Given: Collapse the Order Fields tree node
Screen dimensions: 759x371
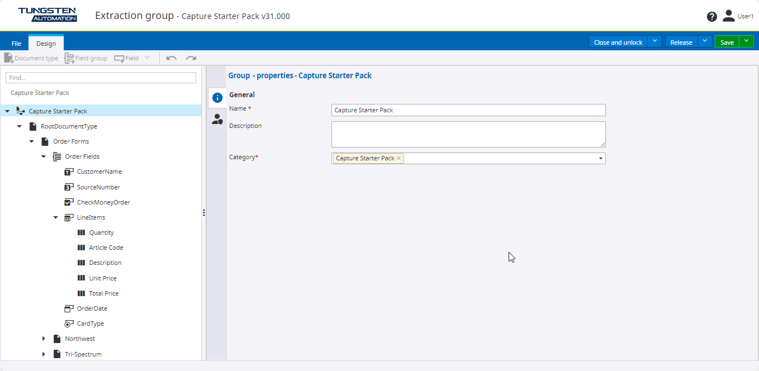Looking at the screenshot, I should [x=44, y=156].
